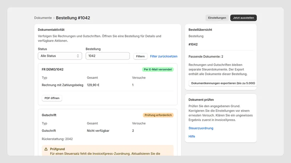This screenshot has height=163, width=291.
Task: Open the Hilfe link
Action: tap(192, 137)
